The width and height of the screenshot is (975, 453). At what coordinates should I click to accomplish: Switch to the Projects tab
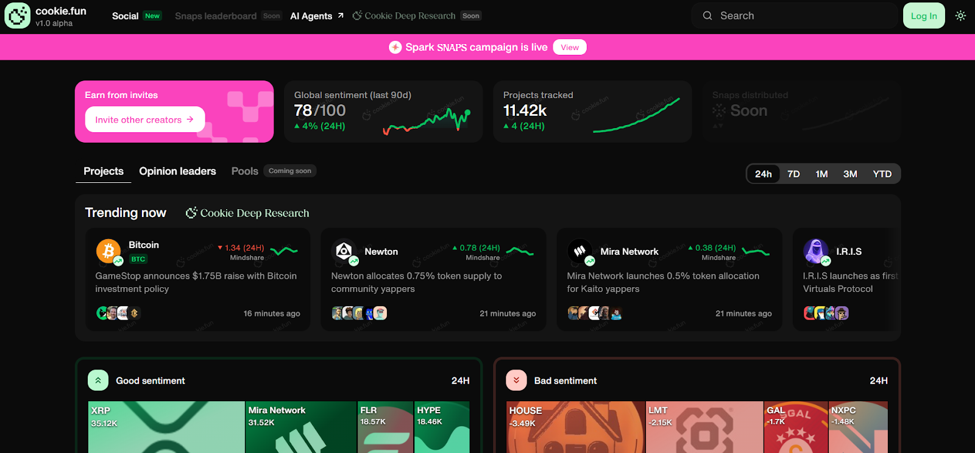[104, 171]
